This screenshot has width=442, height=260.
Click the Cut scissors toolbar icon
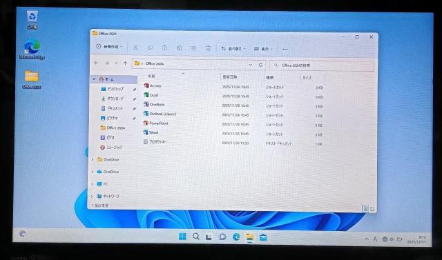pos(135,48)
